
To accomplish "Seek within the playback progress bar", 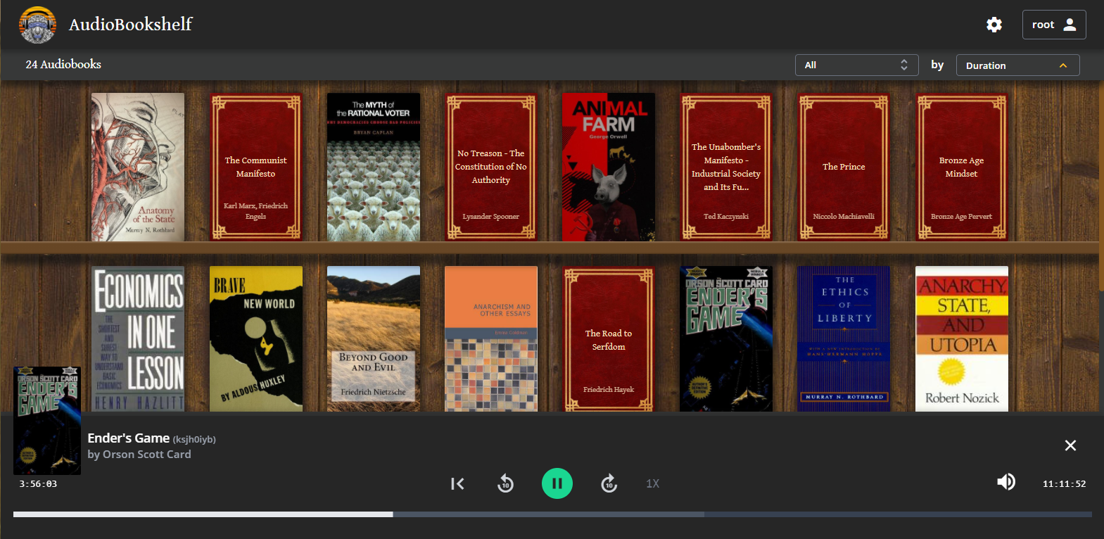I will 552,514.
